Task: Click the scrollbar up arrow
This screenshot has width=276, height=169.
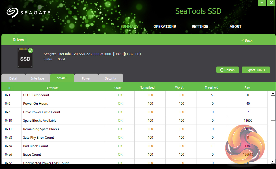Action: point(273,93)
